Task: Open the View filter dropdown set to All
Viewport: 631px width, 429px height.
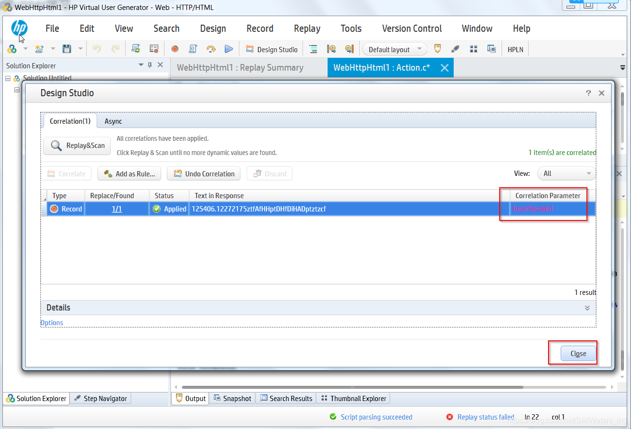Action: click(x=567, y=173)
